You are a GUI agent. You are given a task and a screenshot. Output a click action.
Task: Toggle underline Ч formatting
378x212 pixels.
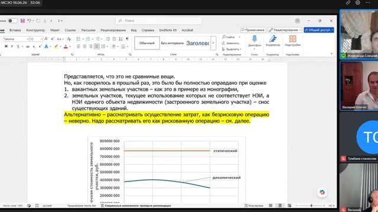click(18, 47)
